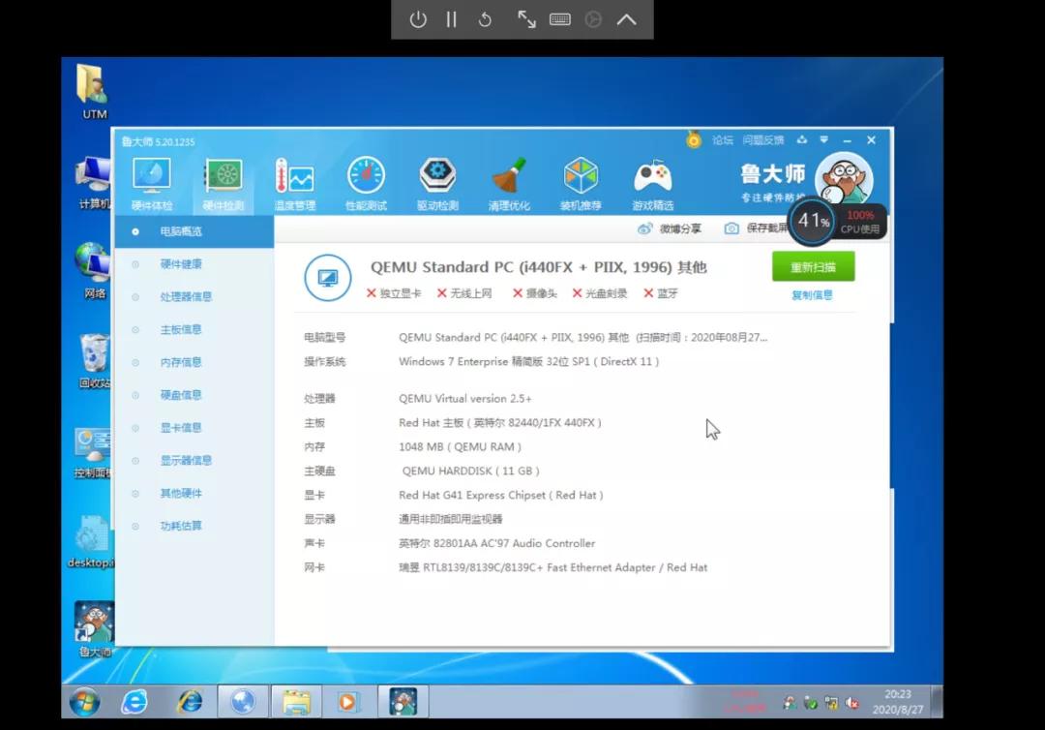Open the 硬件体检 (hardware checkup) tool
1045x730 pixels.
tap(151, 179)
